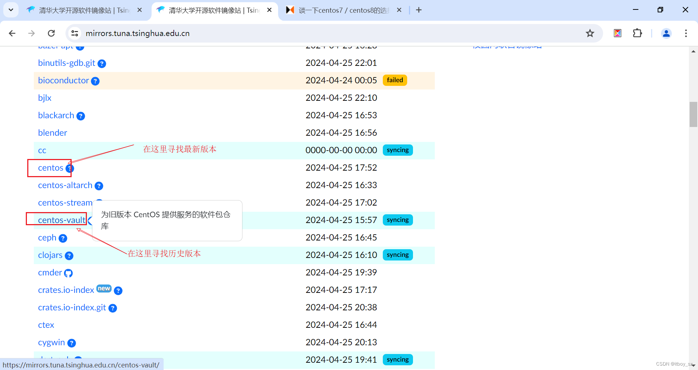Open the bioconductor mirror link
This screenshot has width=698, height=370.
64,80
